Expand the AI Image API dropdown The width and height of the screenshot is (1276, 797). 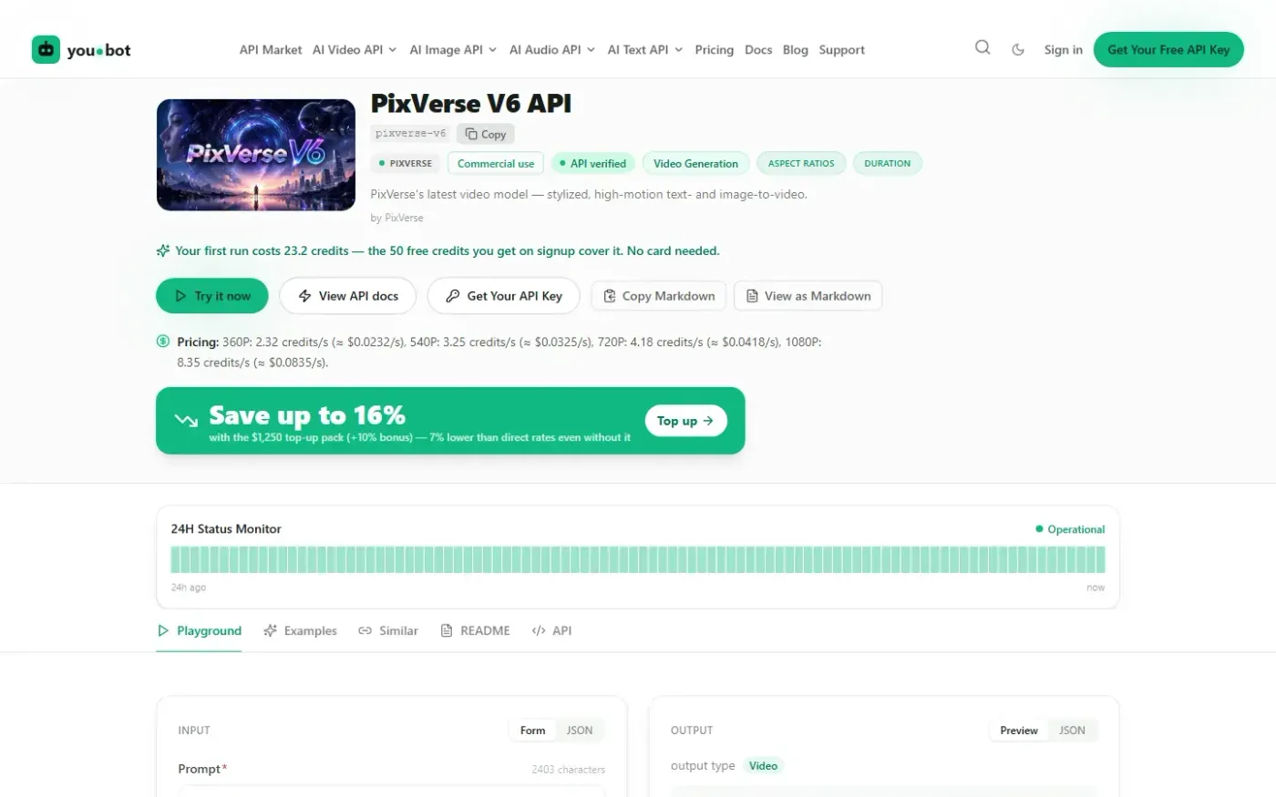tap(453, 50)
